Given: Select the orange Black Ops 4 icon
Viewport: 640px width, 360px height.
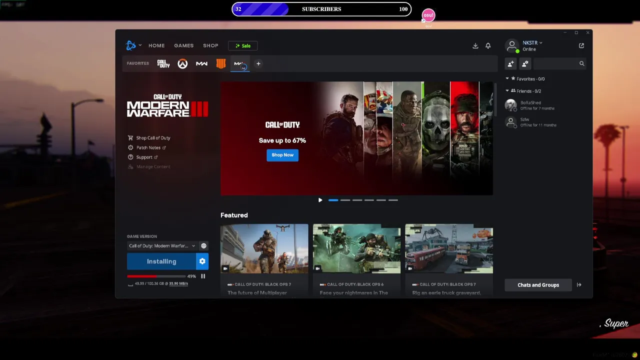Looking at the screenshot, I should [x=220, y=63].
